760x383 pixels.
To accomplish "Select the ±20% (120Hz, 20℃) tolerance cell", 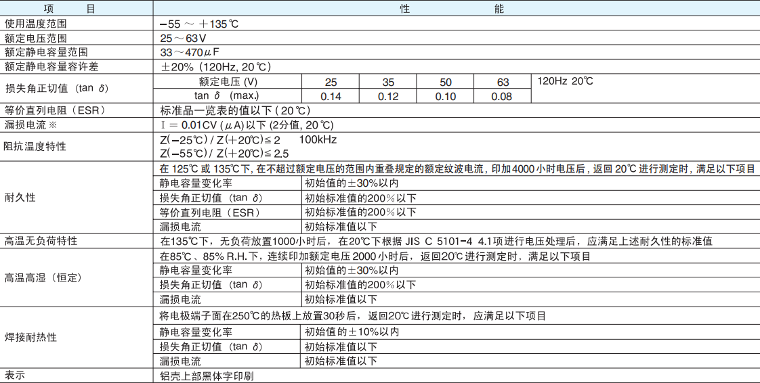I will [215, 66].
